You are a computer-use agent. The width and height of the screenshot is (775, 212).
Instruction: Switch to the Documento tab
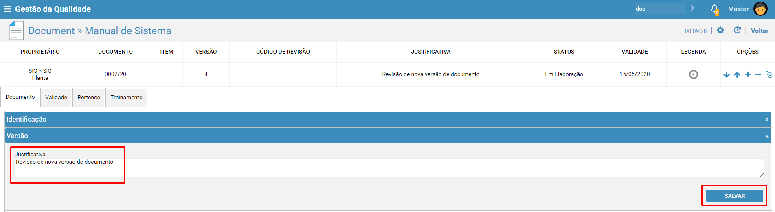pos(20,97)
